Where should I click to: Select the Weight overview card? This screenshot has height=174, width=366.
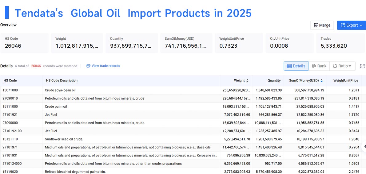click(77, 43)
